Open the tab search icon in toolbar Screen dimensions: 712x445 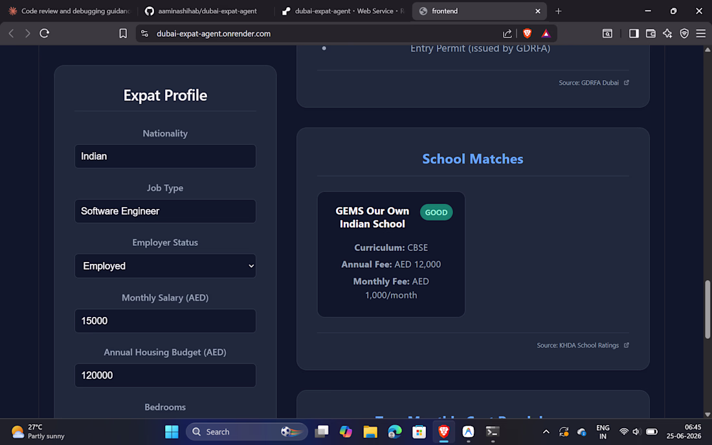coord(607,34)
